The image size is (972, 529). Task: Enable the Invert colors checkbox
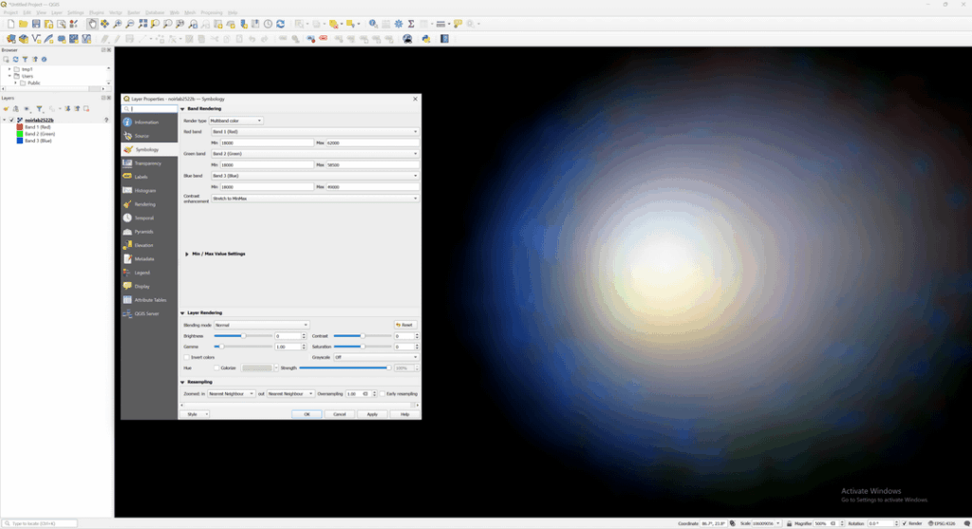[x=187, y=357]
